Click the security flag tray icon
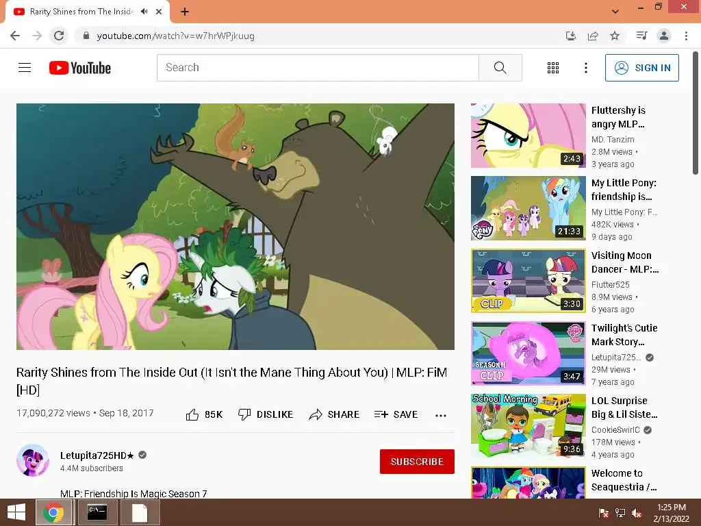Image resolution: width=701 pixels, height=526 pixels. pos(604,513)
